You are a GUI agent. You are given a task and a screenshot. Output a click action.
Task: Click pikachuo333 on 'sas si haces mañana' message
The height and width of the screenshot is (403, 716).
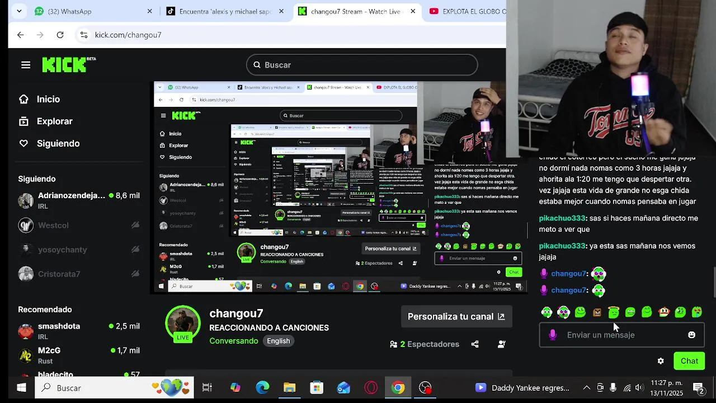(562, 218)
